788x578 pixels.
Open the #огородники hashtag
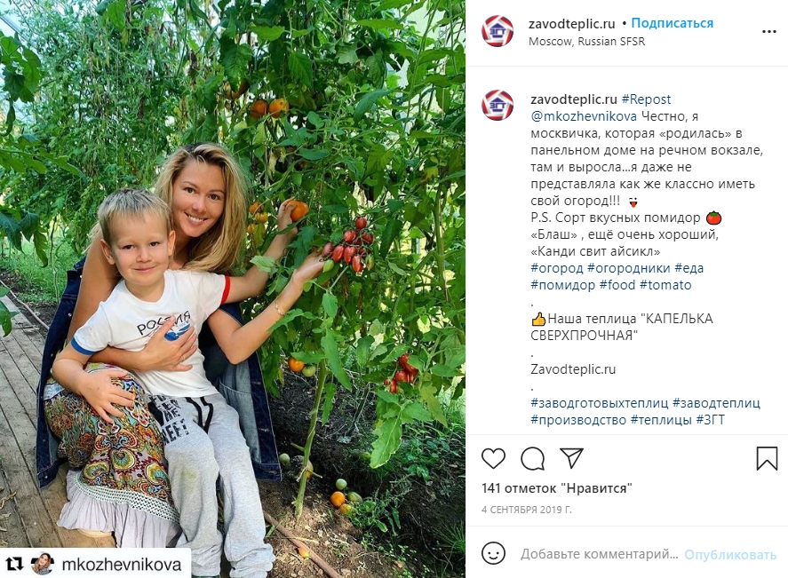629,268
